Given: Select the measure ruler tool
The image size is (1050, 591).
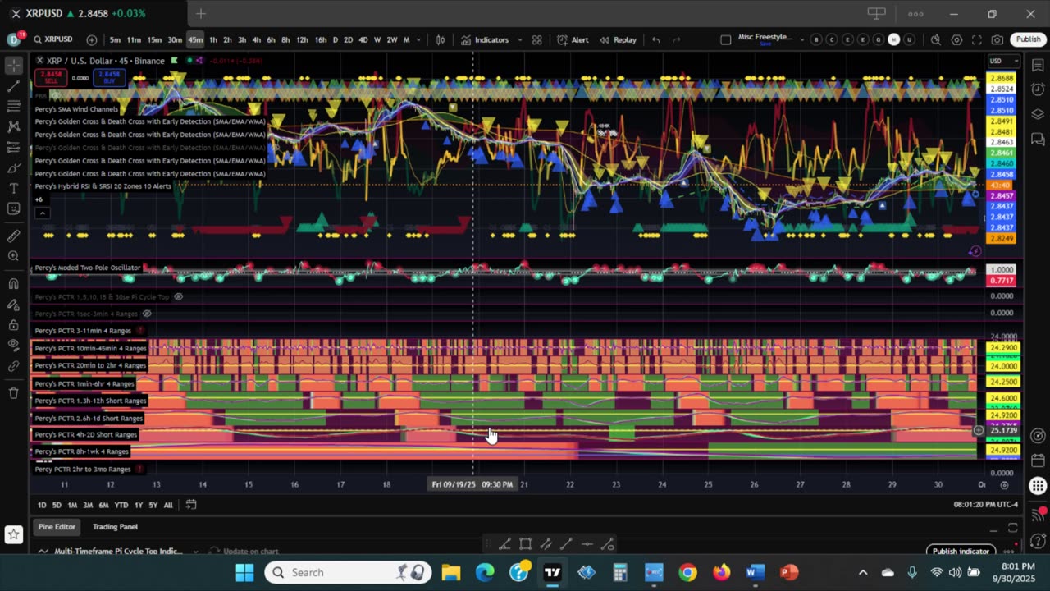Looking at the screenshot, I should [14, 236].
